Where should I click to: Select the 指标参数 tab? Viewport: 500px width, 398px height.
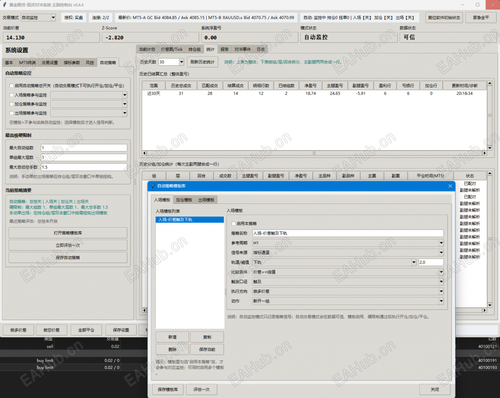pos(72,63)
